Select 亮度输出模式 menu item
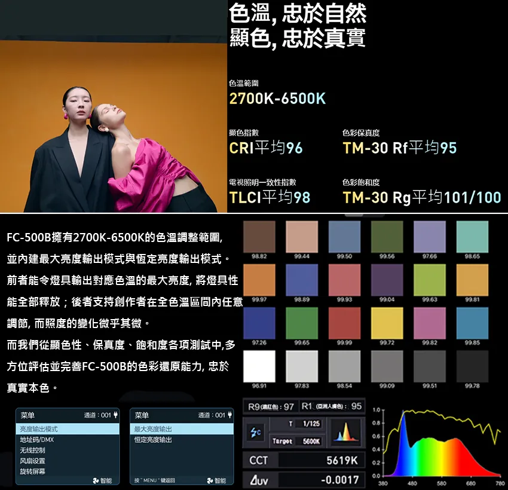This screenshot has width=508, height=490. pos(68,429)
